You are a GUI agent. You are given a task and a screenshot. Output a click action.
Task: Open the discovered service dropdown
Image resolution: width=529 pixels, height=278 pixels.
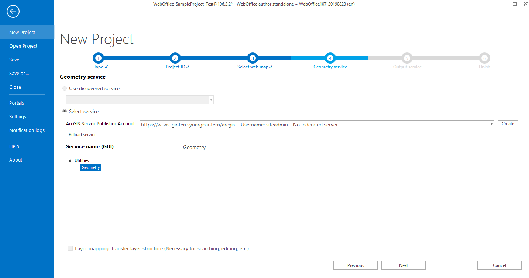pyautogui.click(x=211, y=99)
